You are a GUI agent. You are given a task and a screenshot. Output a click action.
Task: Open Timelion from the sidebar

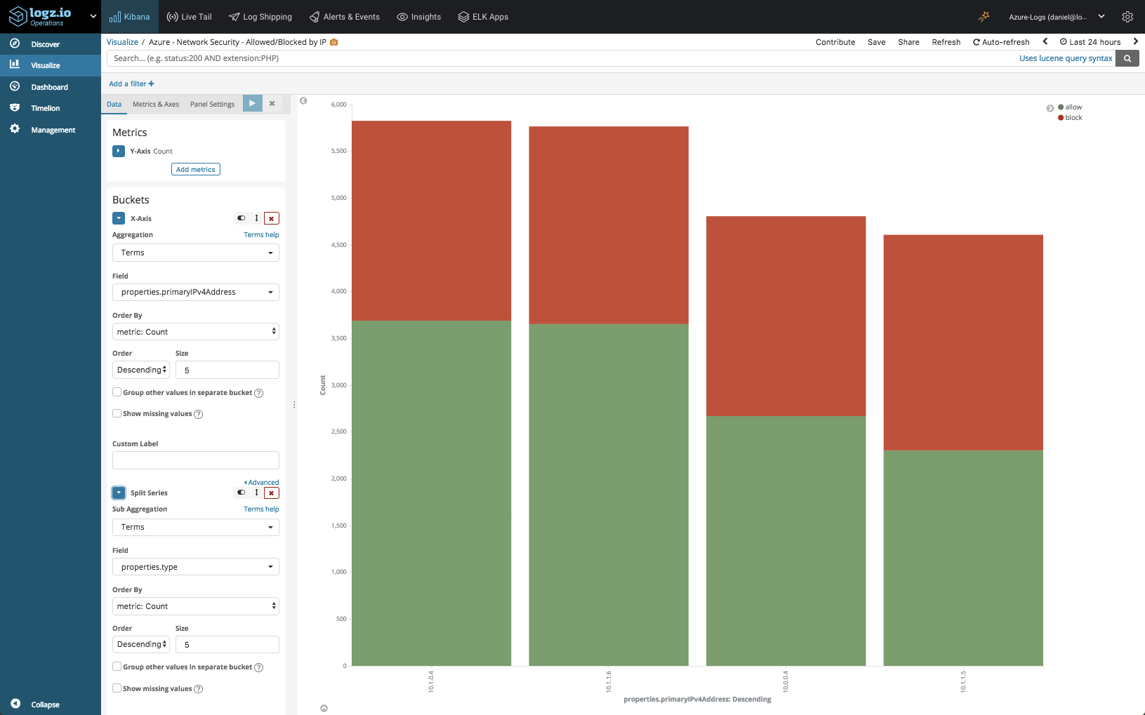coord(45,108)
